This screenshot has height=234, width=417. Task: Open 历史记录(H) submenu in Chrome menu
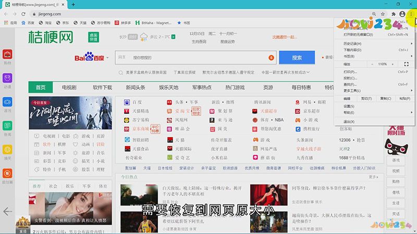[374, 44]
